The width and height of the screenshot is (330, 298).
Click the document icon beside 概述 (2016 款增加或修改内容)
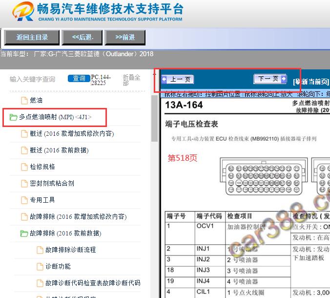click(24, 134)
